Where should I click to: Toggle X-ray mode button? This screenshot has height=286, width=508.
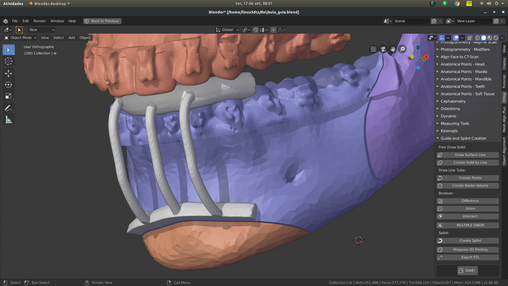point(470,38)
